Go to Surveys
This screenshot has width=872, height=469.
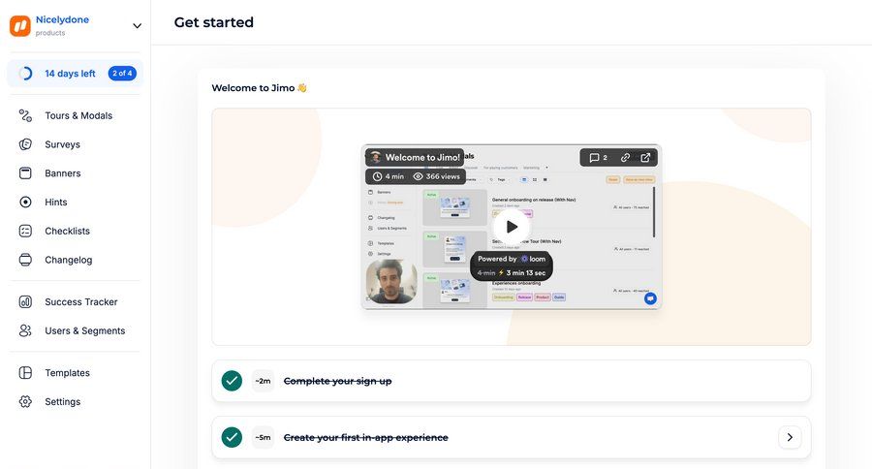(x=62, y=144)
